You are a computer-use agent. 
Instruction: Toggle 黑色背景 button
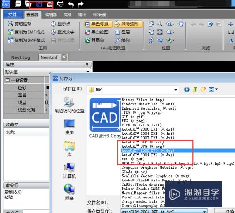(x=98, y=24)
